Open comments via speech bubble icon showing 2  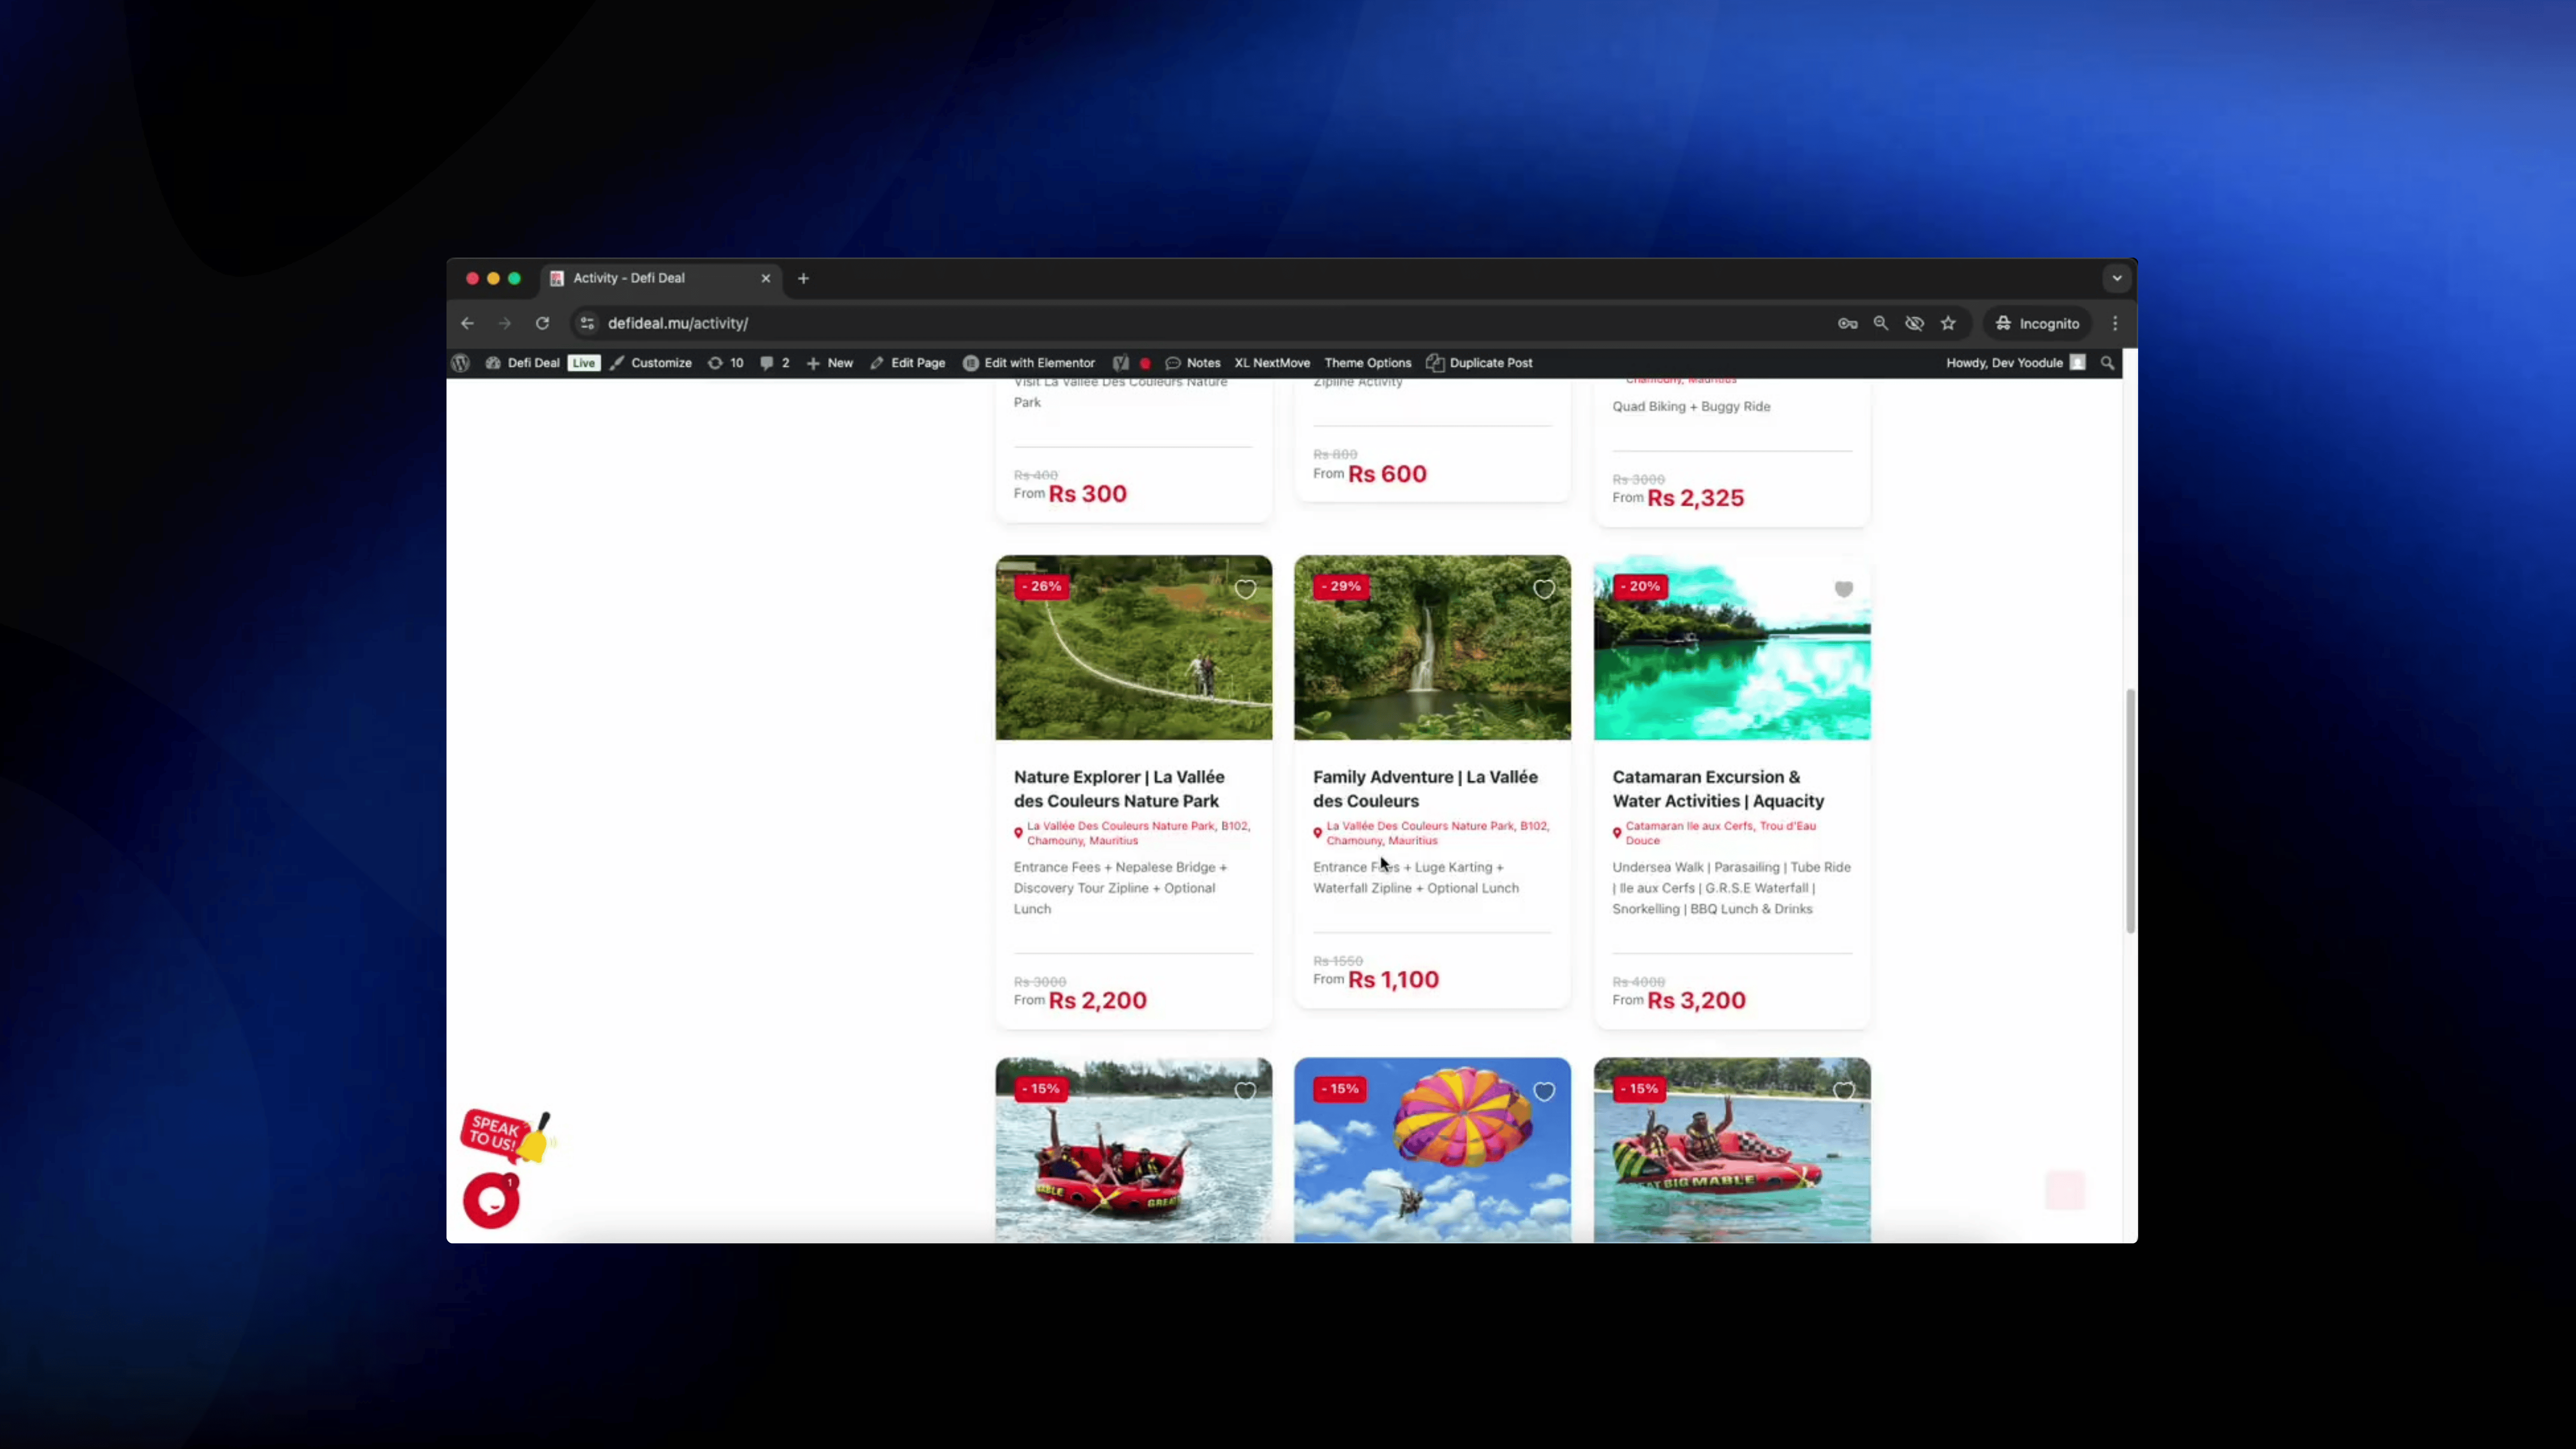pos(770,363)
